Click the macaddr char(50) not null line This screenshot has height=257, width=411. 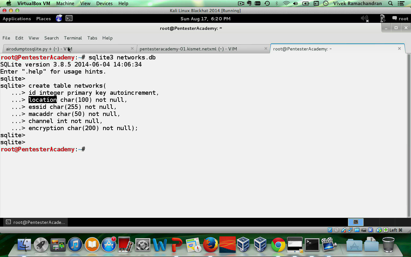tap(74, 114)
